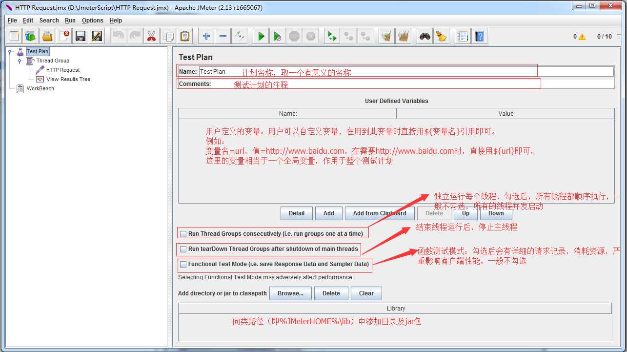The height and width of the screenshot is (352, 627).
Task: Open the Help menu
Action: (x=116, y=21)
